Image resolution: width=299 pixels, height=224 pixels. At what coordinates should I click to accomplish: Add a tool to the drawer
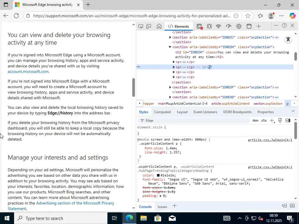coord(175,206)
